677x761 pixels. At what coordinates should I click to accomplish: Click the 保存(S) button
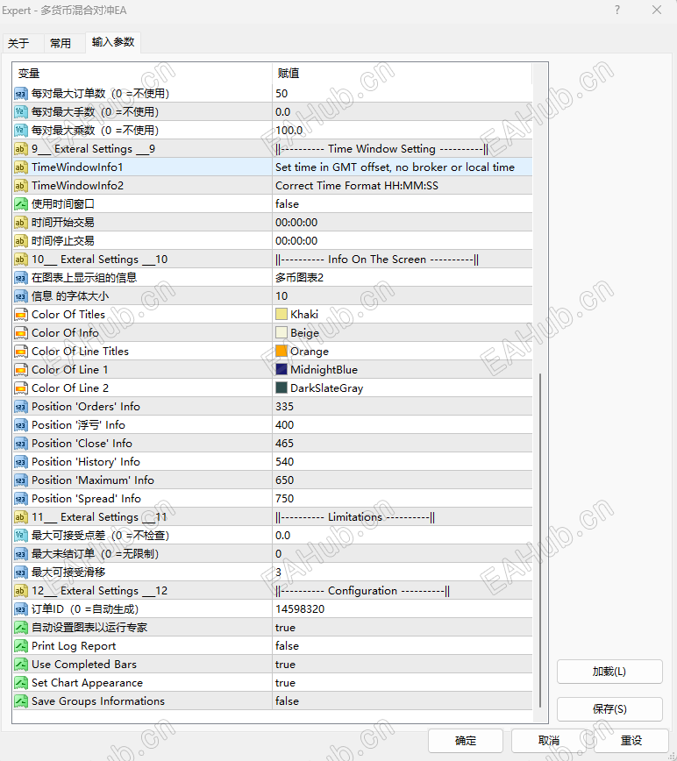tap(609, 709)
